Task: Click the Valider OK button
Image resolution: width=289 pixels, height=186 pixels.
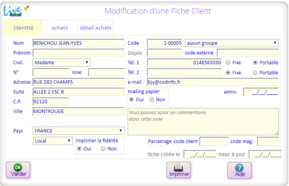Action: click(x=18, y=170)
